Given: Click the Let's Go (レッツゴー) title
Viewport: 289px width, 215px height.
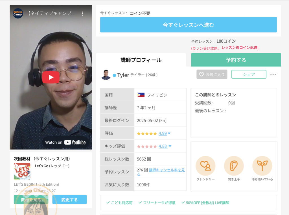Looking at the screenshot, I should (x=52, y=166).
